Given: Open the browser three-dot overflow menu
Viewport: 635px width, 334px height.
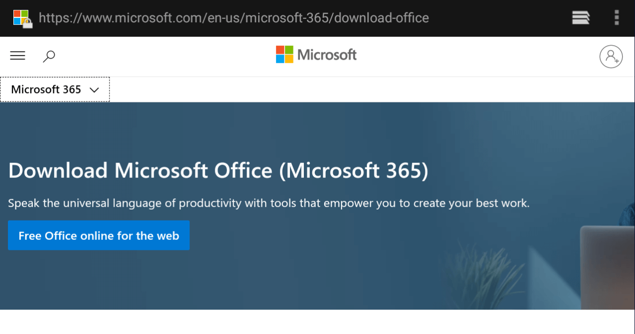Looking at the screenshot, I should click(x=617, y=17).
